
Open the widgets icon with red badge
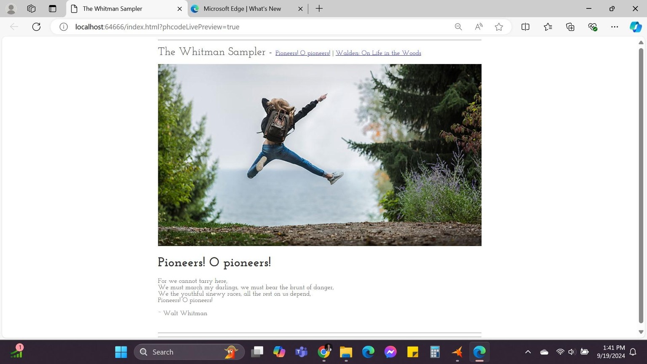17,351
